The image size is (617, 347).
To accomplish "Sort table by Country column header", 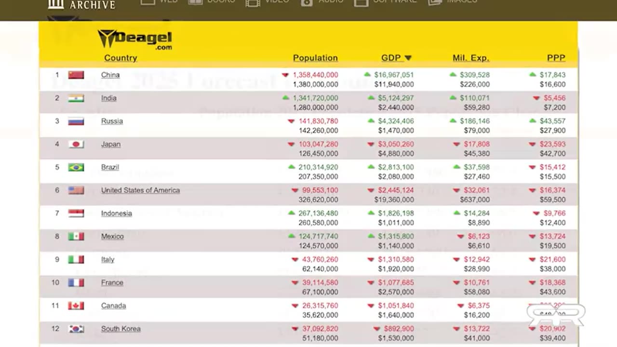I will coord(121,58).
